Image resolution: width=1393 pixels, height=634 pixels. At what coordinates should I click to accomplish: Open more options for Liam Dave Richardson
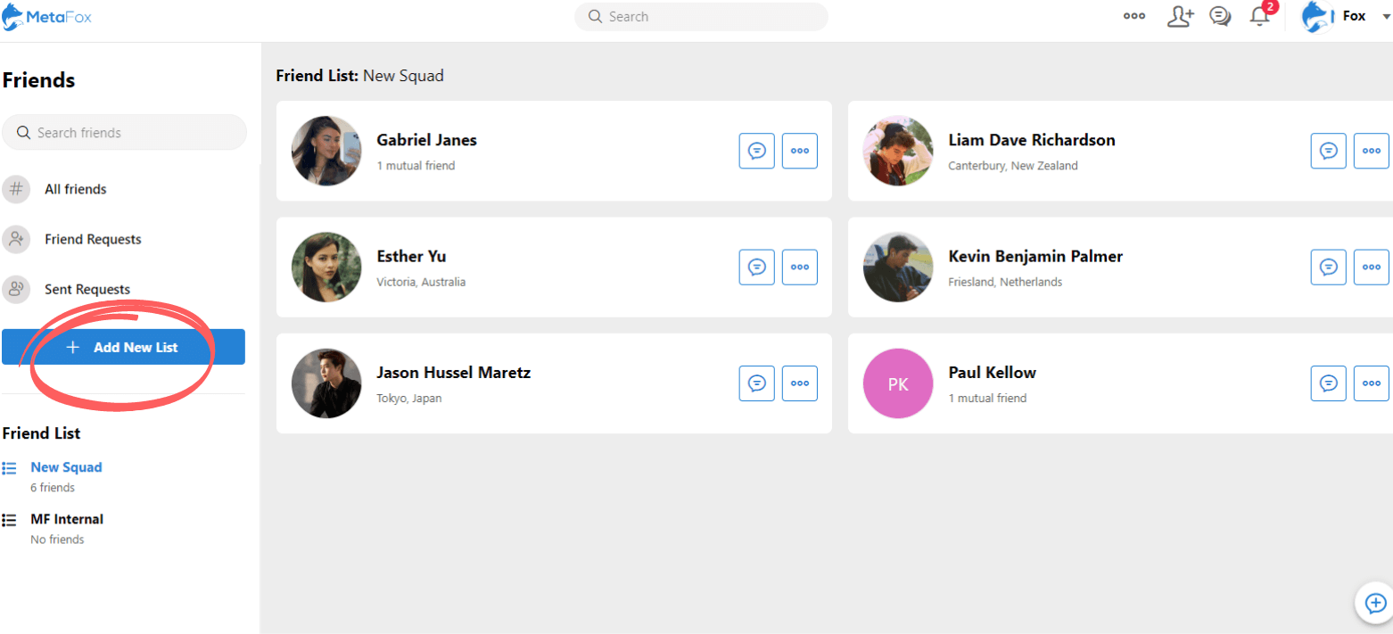coord(1371,151)
